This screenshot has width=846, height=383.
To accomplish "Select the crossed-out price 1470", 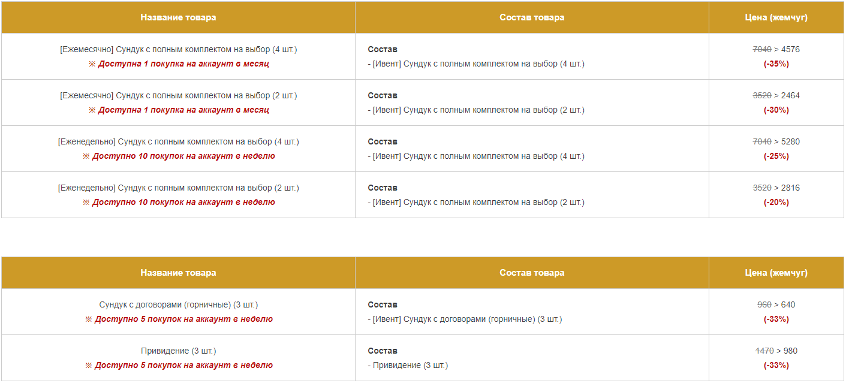I will (x=764, y=351).
